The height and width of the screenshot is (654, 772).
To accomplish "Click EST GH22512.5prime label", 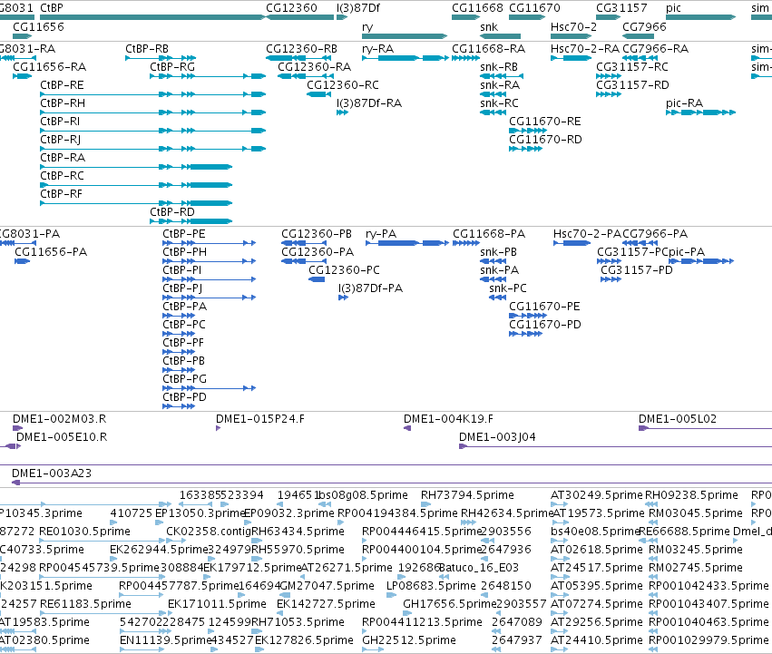I will coord(409,640).
